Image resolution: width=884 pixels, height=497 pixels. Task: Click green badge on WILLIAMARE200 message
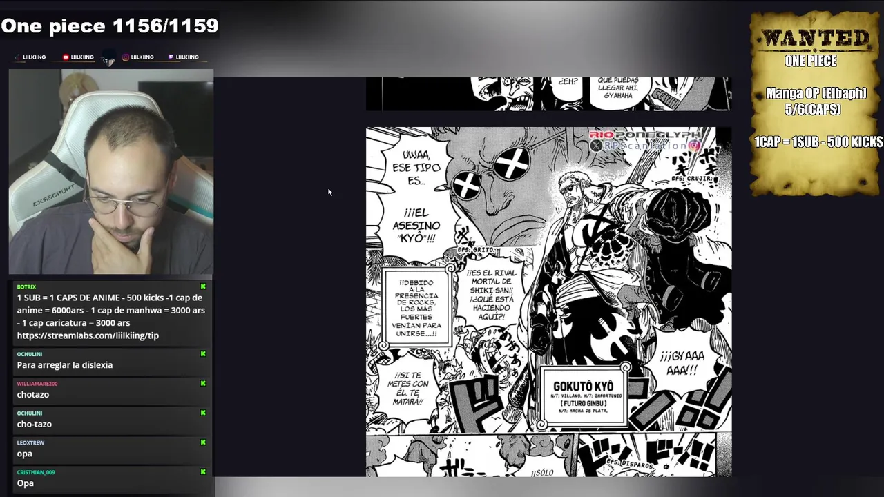203,383
